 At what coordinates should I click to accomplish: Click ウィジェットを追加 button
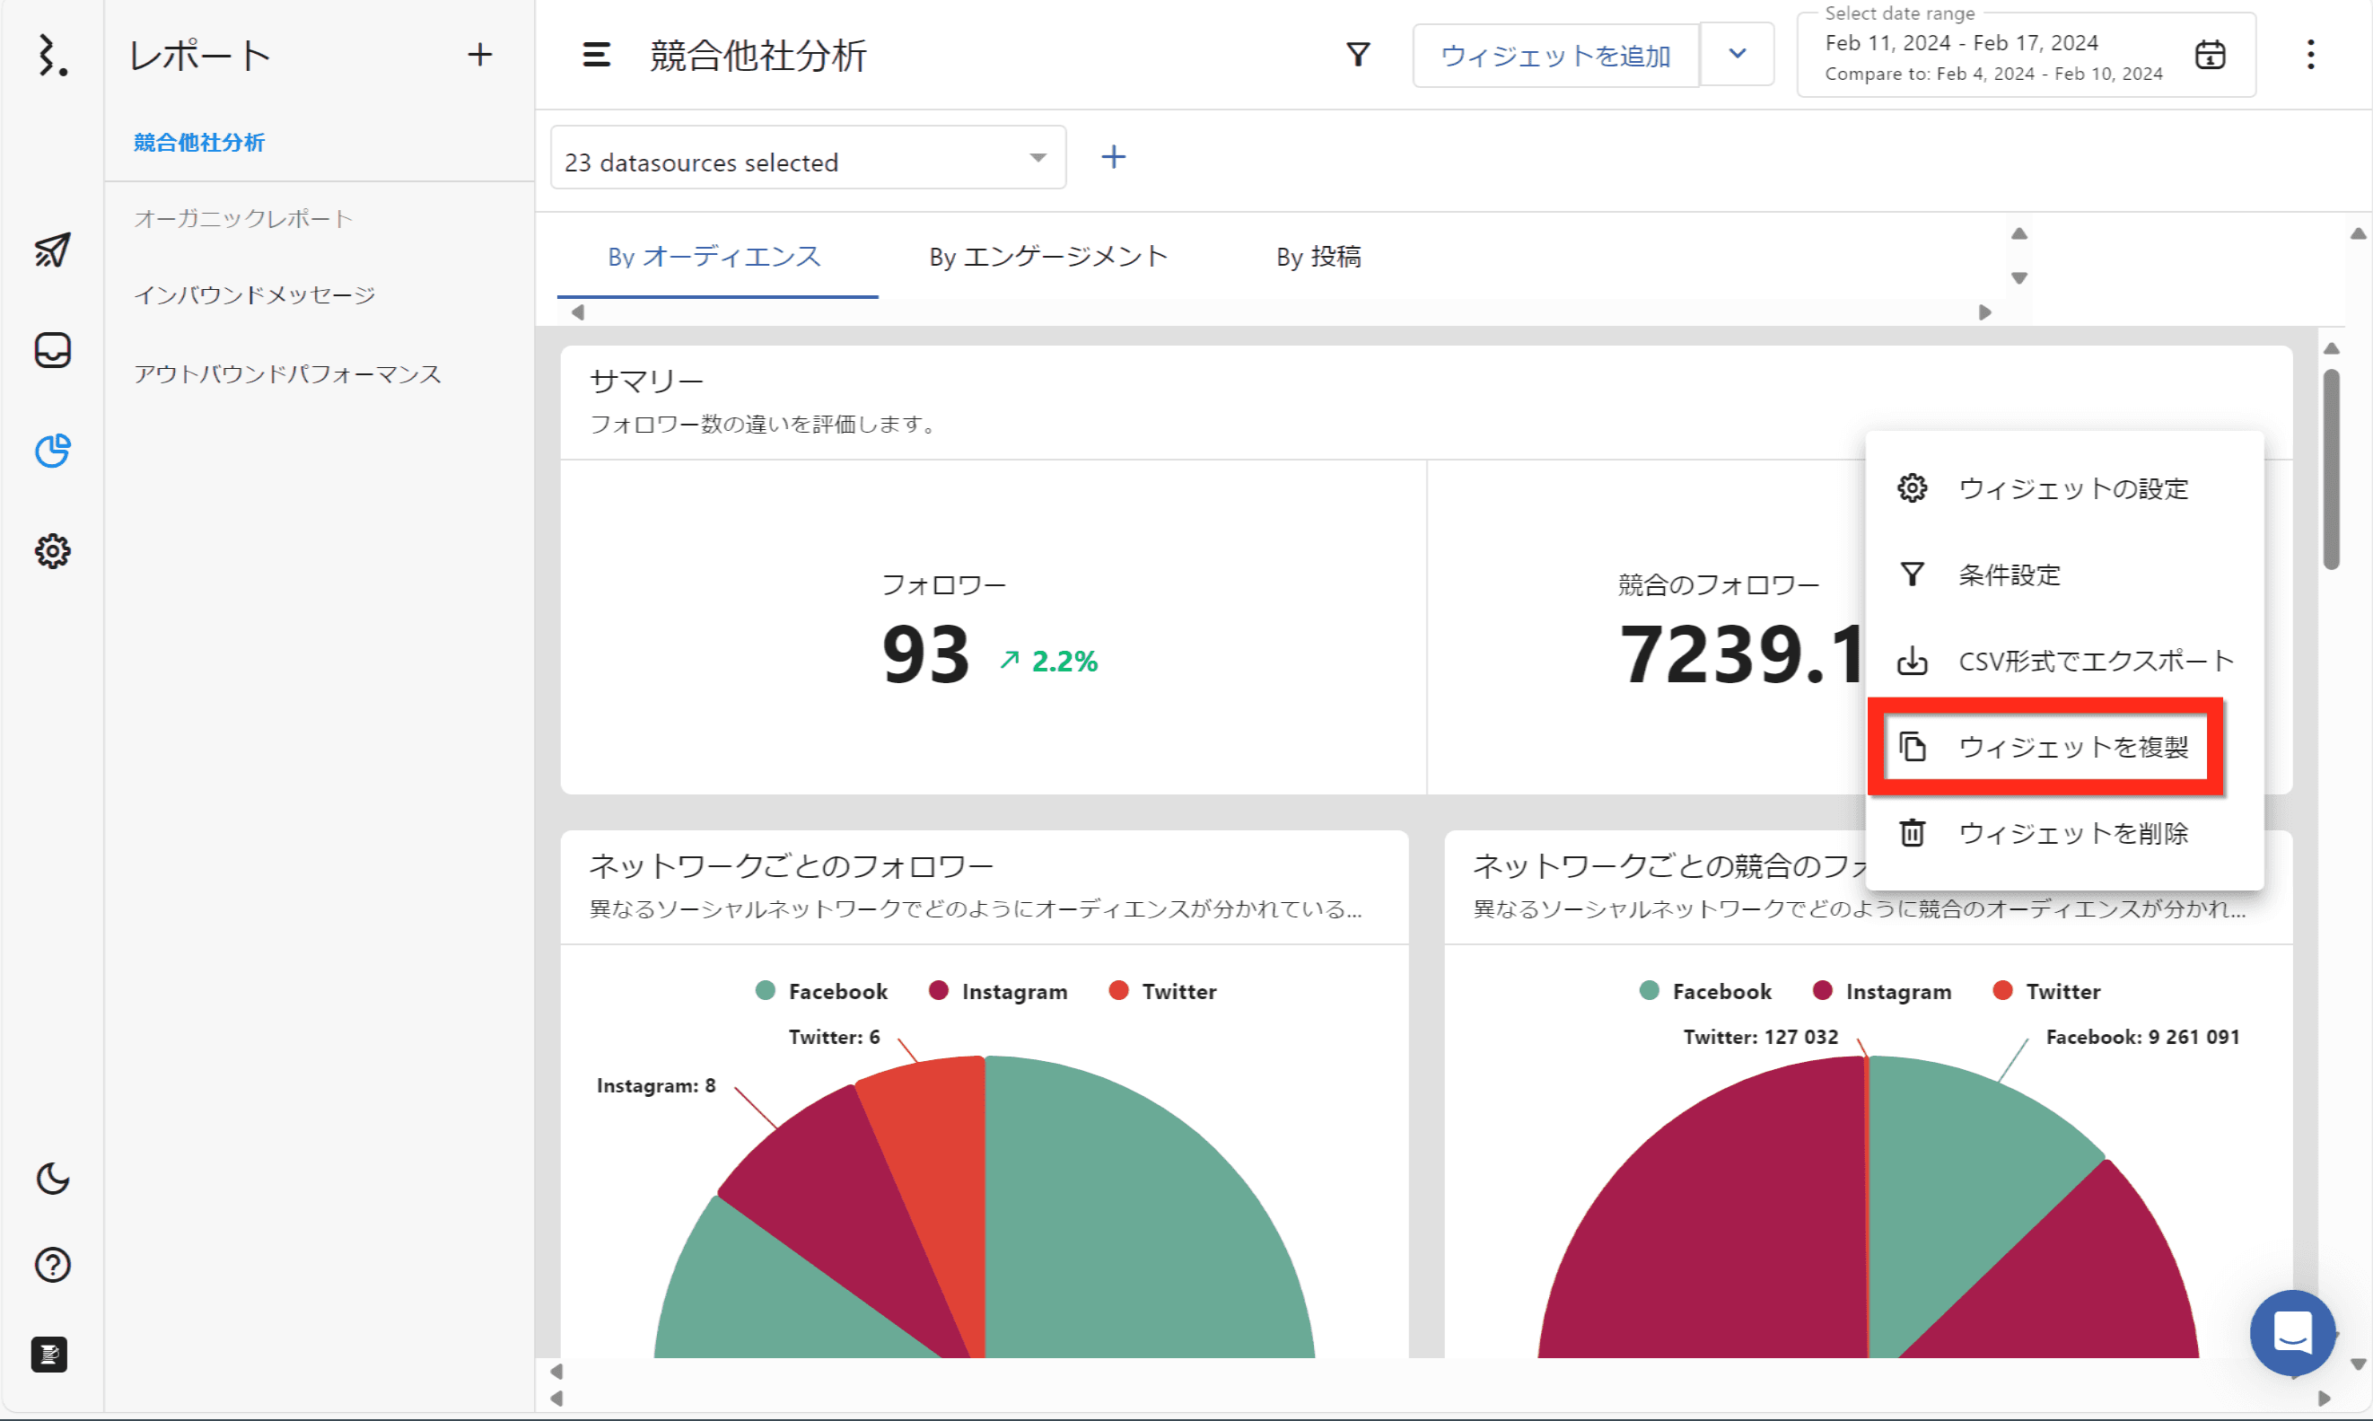tap(1555, 56)
